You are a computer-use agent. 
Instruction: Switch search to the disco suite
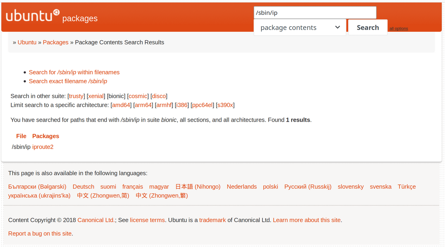159,96
